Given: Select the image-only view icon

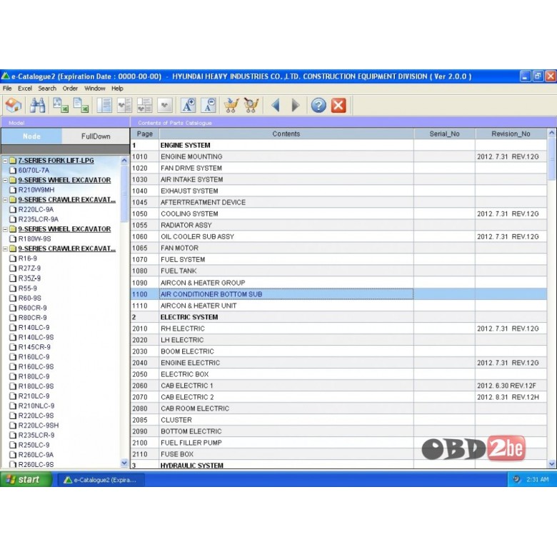Looking at the screenshot, I should pyautogui.click(x=165, y=106).
